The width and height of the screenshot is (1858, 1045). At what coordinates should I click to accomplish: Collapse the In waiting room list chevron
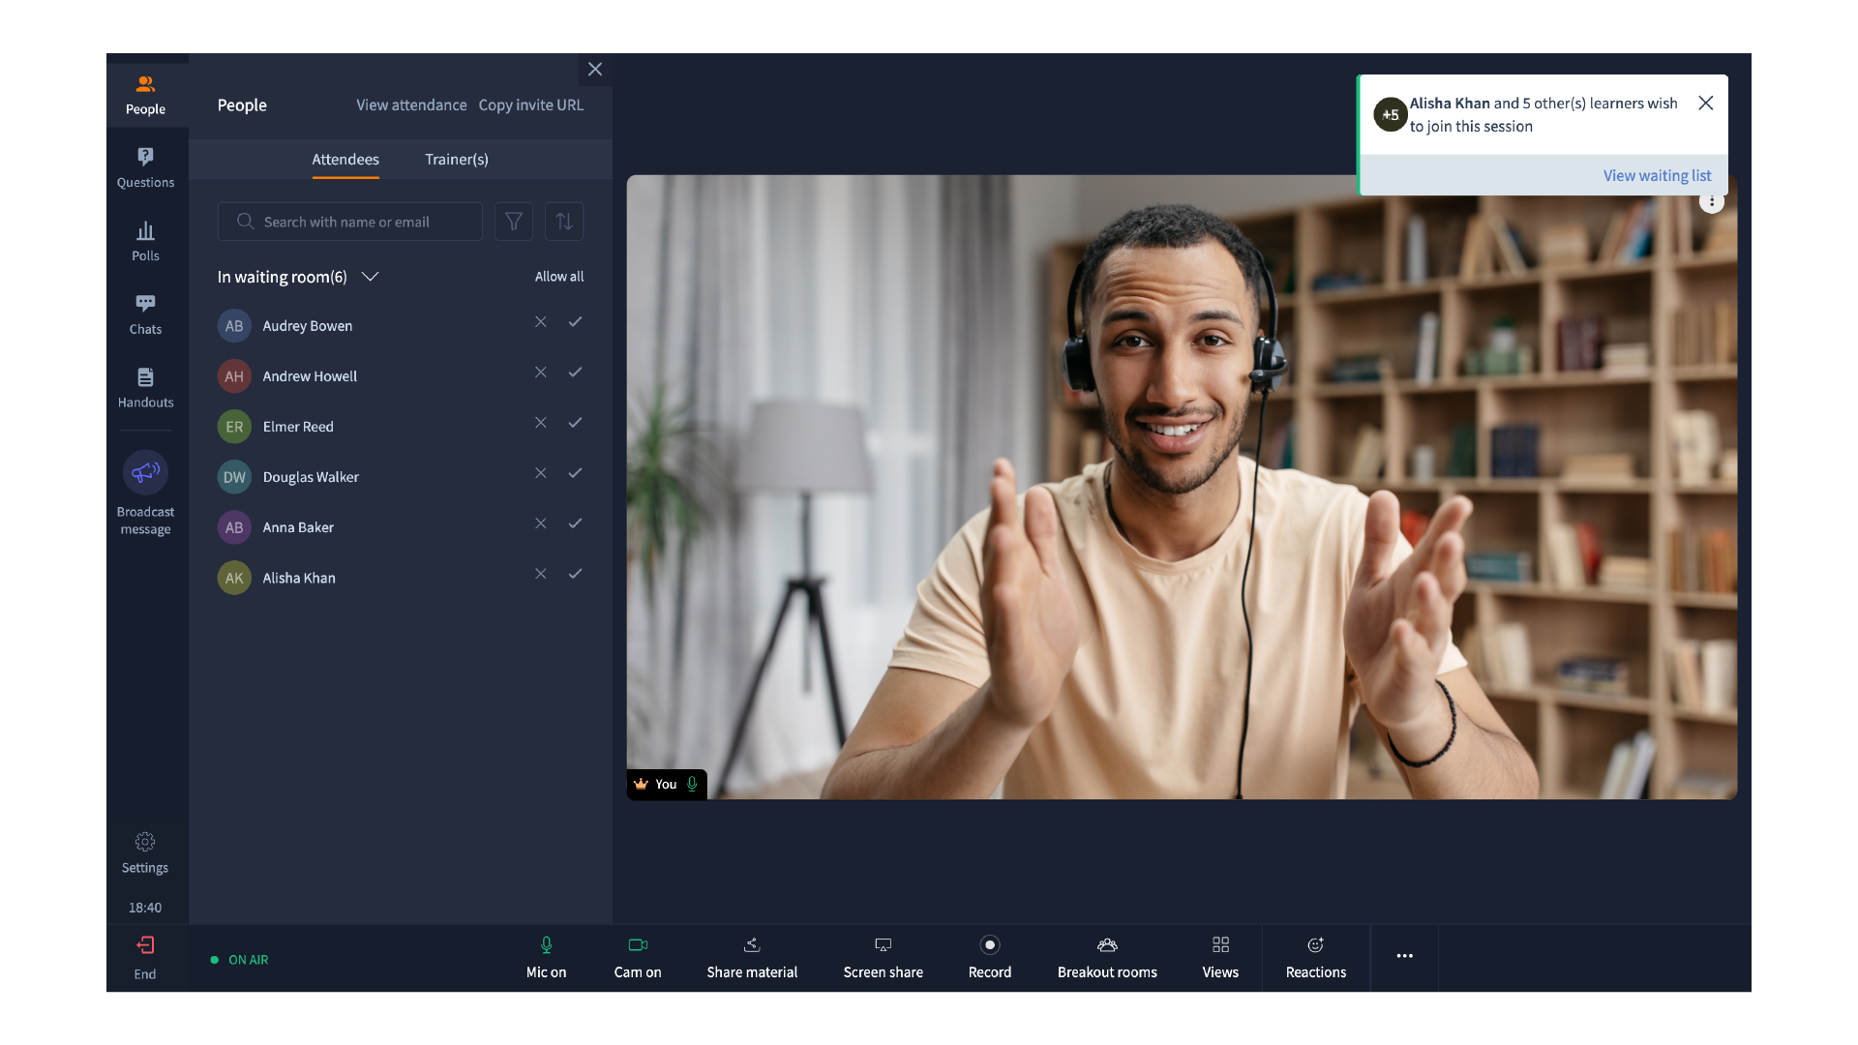pos(370,277)
